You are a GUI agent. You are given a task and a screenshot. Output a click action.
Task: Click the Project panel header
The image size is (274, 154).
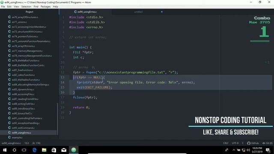(x=29, y=12)
